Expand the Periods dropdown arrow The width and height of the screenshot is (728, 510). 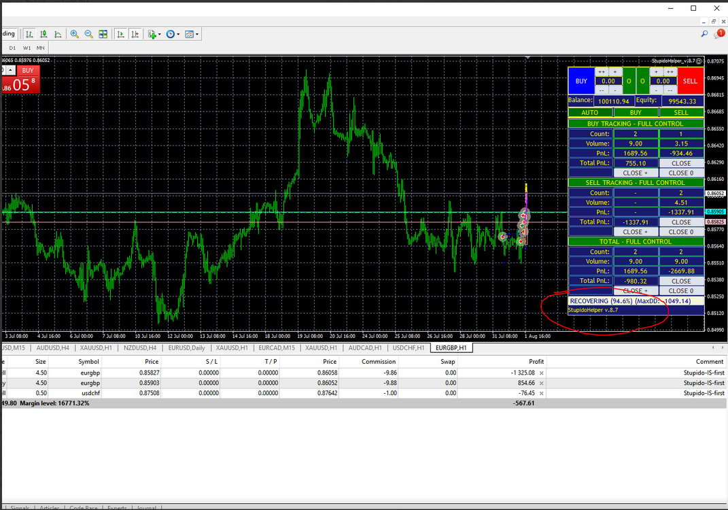tap(178, 35)
